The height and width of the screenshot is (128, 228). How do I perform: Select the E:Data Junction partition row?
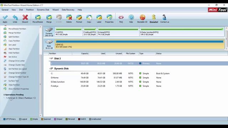click(x=138, y=82)
